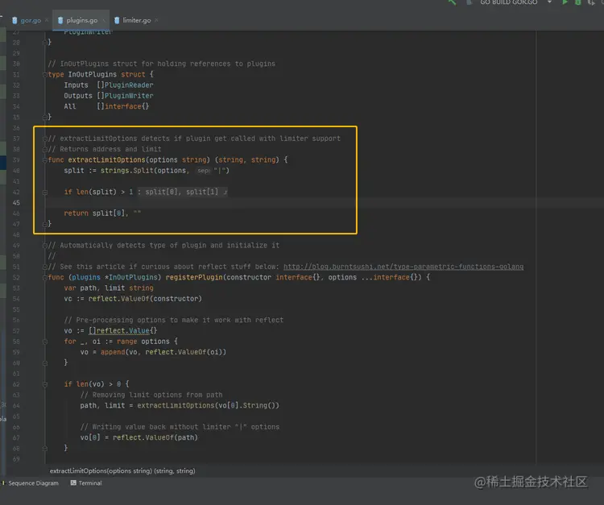Viewport: 604px width, 505px height.
Task: Click the gor.go file type icon
Action: (14, 20)
